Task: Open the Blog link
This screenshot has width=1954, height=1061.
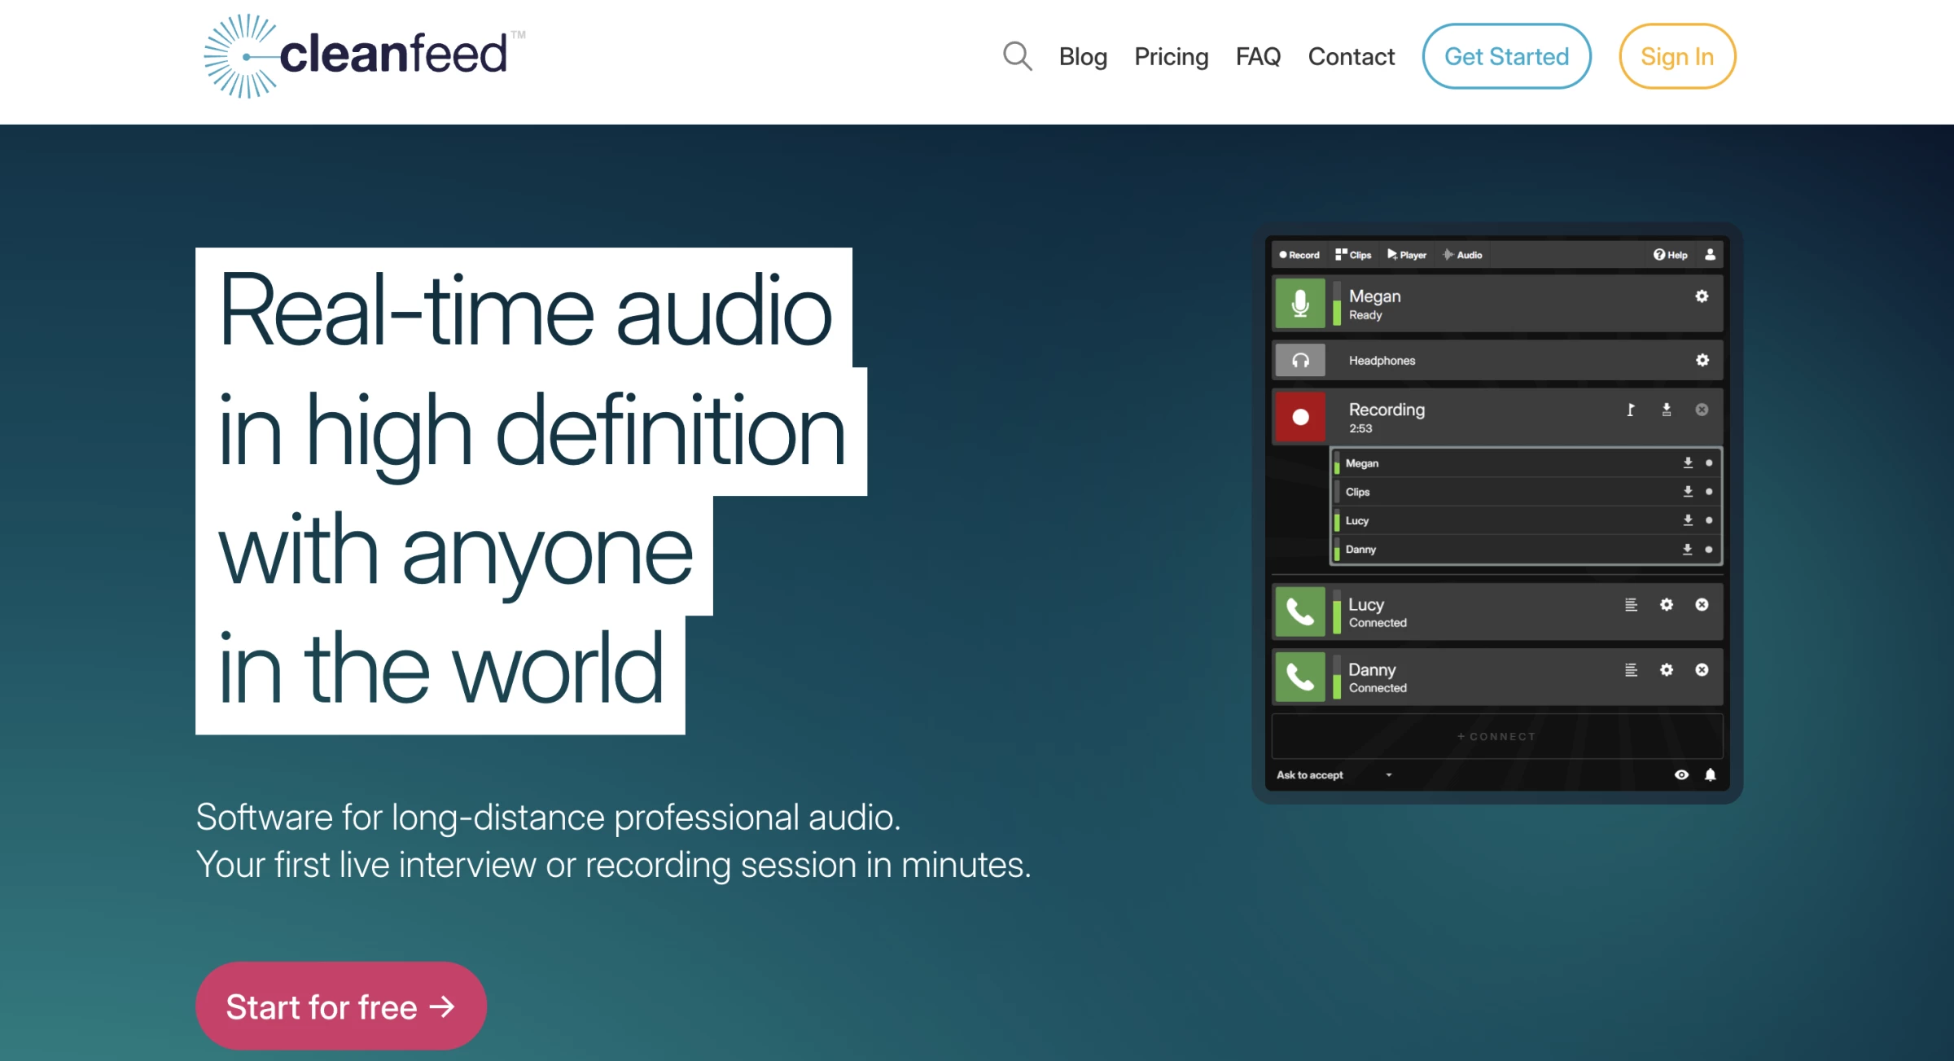Action: pos(1083,56)
